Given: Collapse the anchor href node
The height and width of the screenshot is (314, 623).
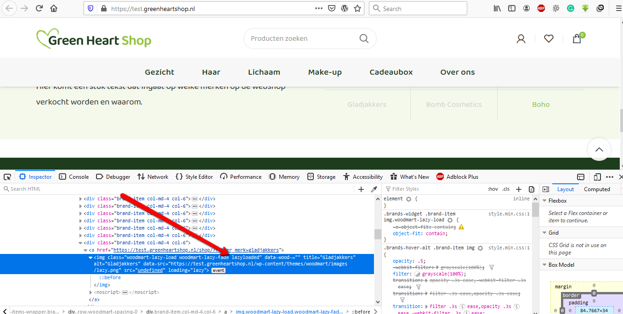Looking at the screenshot, I should click(85, 250).
